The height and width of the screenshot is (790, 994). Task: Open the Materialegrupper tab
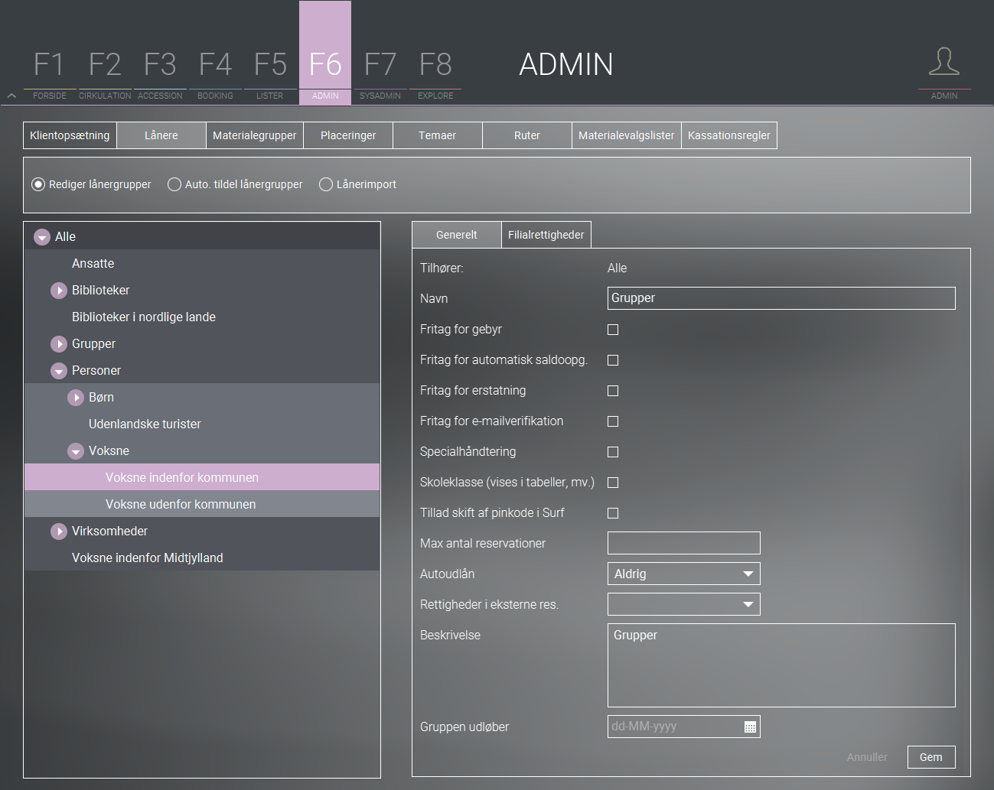coord(255,135)
